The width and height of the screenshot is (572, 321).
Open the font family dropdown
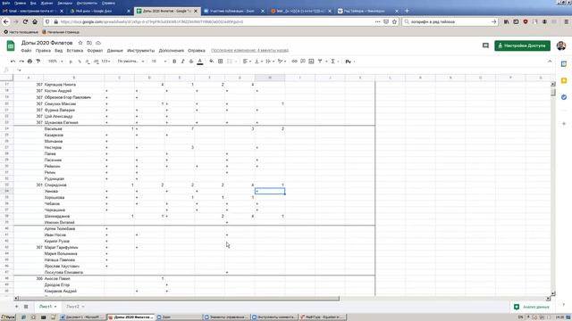131,62
